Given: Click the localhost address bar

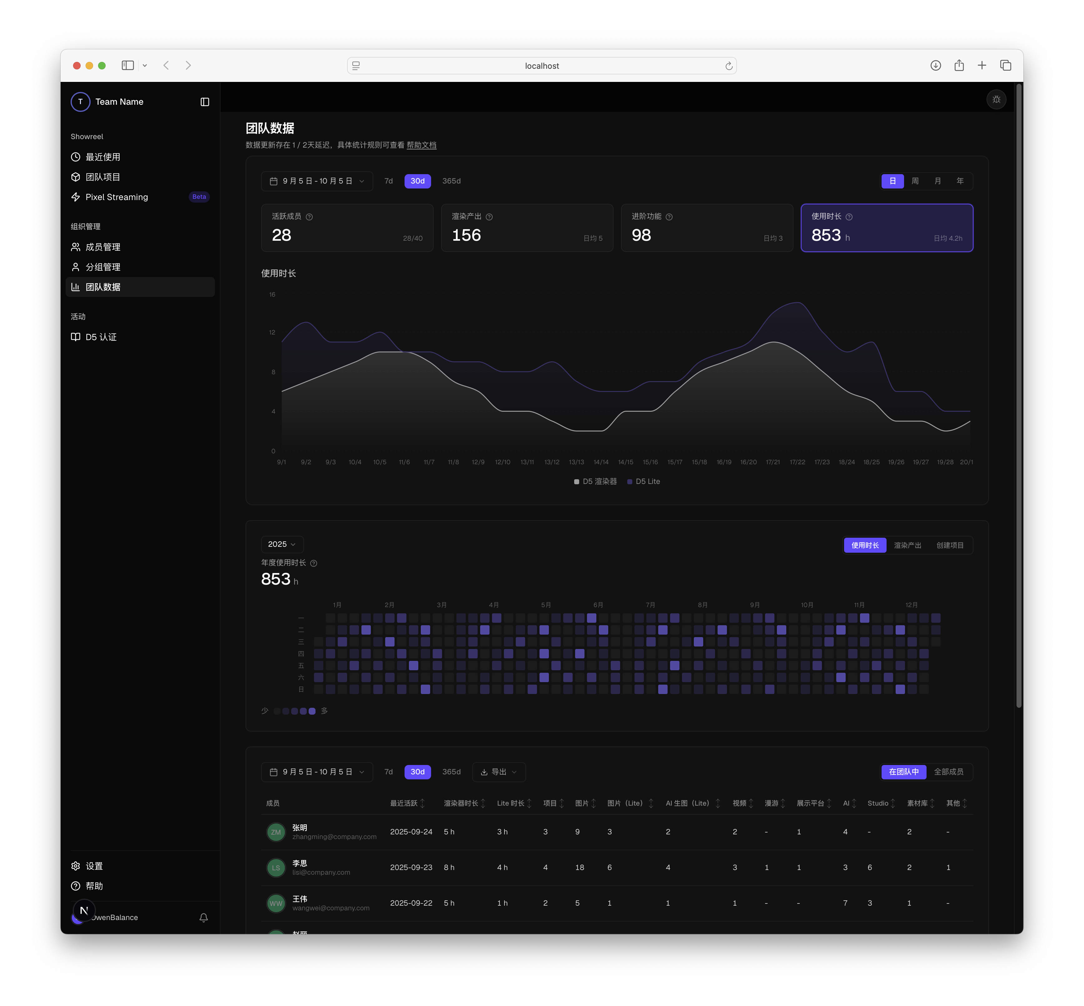Looking at the screenshot, I should (542, 66).
